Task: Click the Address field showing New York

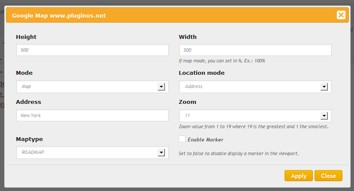Action: click(92, 115)
